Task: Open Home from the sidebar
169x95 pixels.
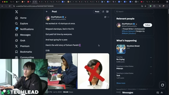Action: point(21,18)
